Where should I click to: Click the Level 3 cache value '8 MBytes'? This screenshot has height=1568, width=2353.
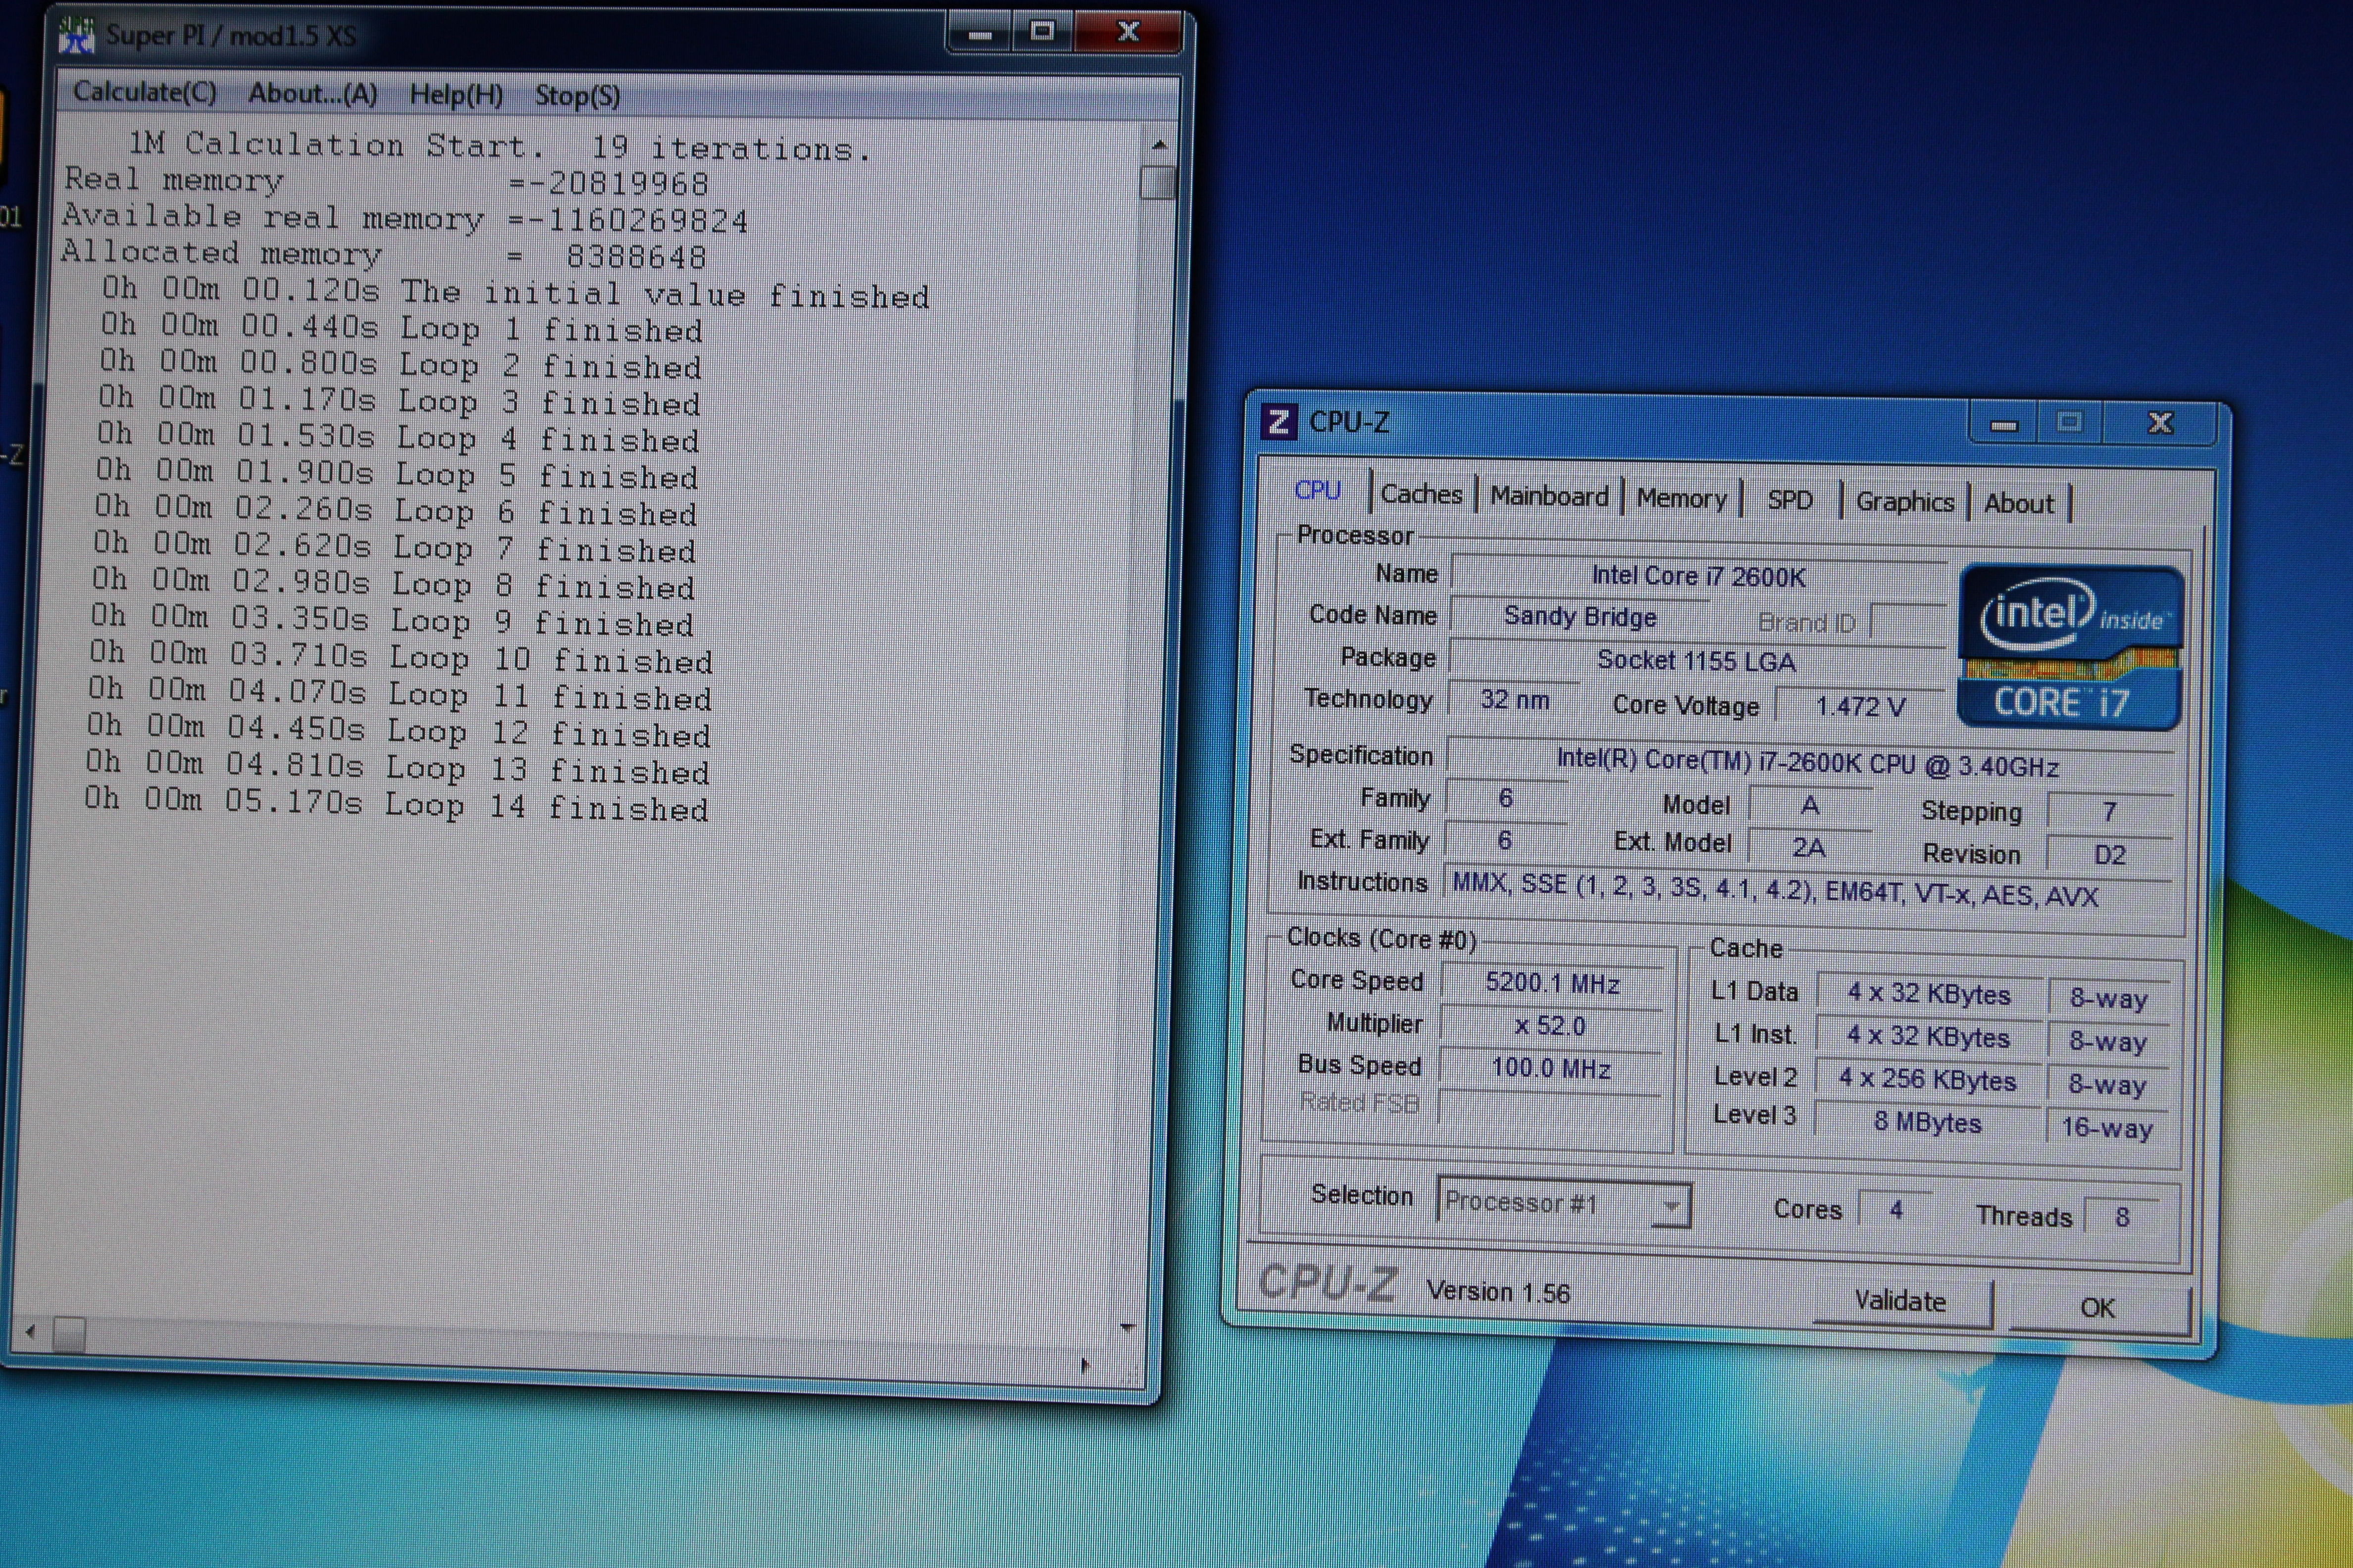(1927, 1123)
